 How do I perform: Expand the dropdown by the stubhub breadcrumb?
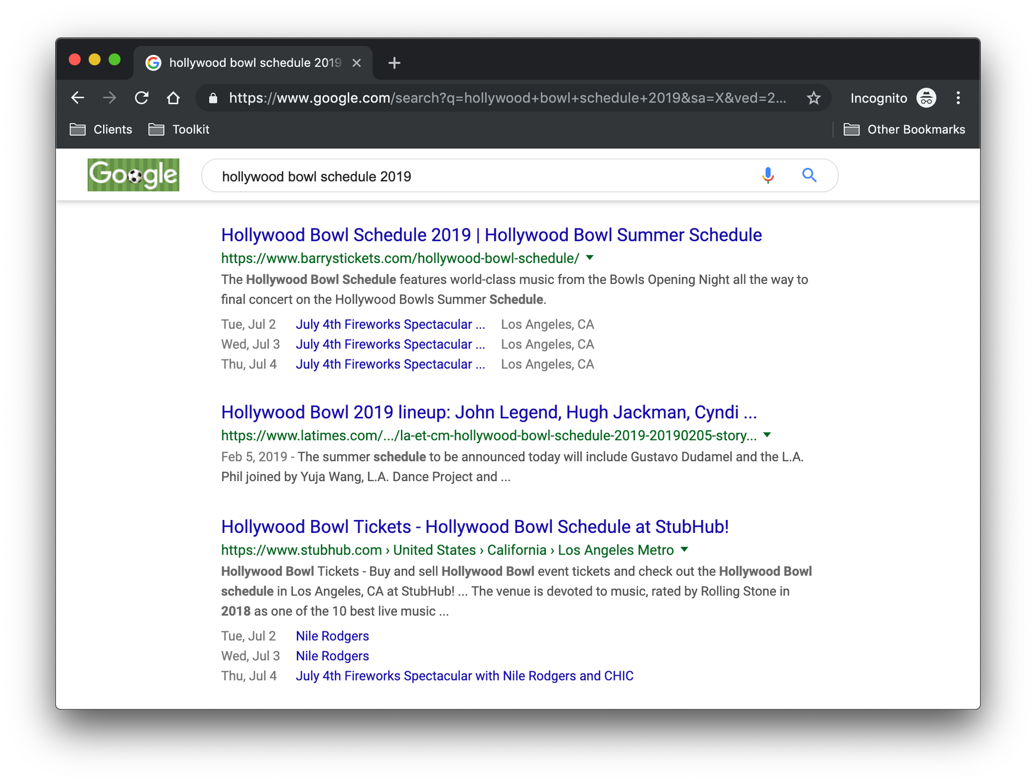[685, 550]
